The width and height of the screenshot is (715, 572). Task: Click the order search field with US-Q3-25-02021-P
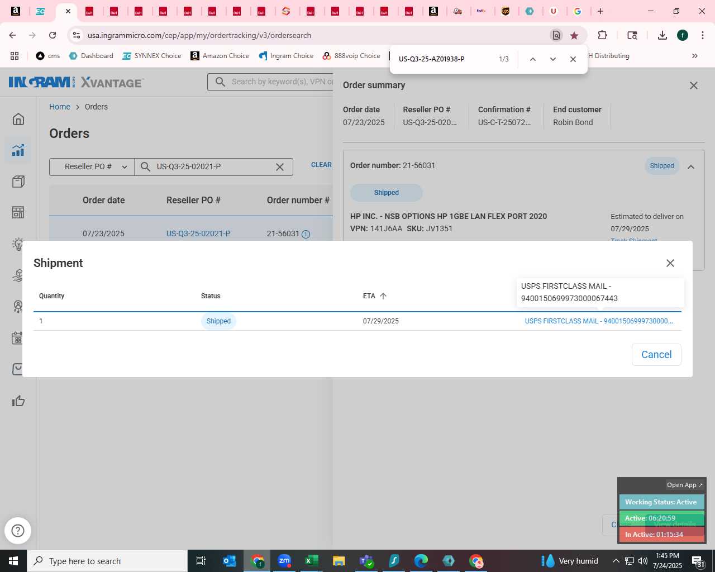click(x=213, y=166)
